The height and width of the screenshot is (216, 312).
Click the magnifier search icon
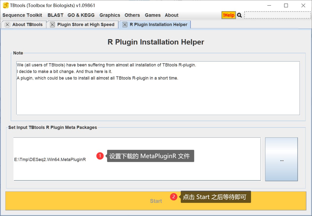239,15
